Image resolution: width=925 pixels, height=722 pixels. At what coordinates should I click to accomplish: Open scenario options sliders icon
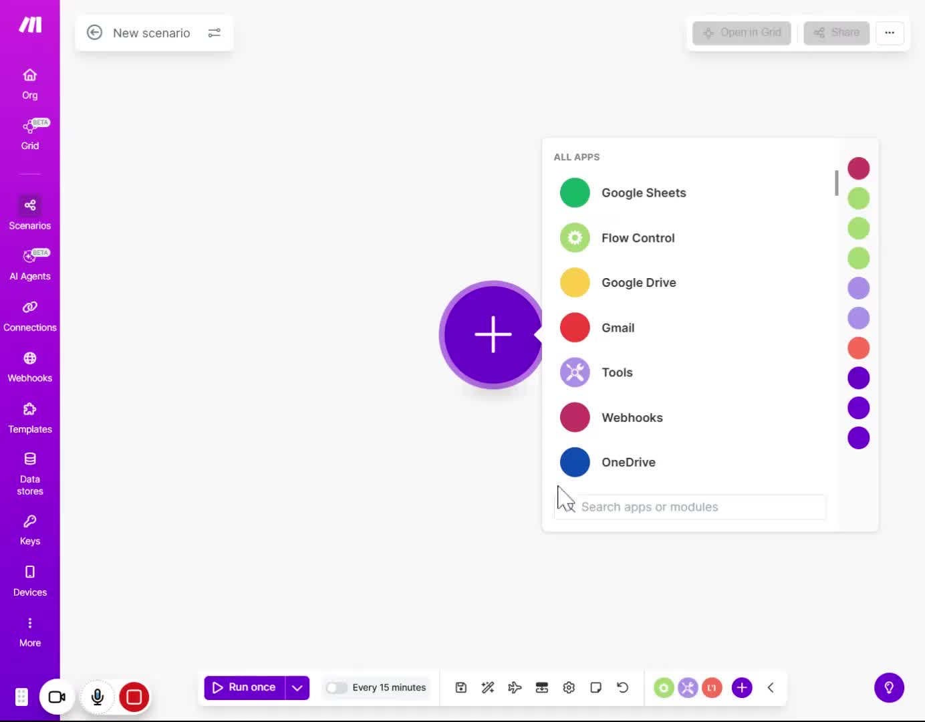point(215,33)
